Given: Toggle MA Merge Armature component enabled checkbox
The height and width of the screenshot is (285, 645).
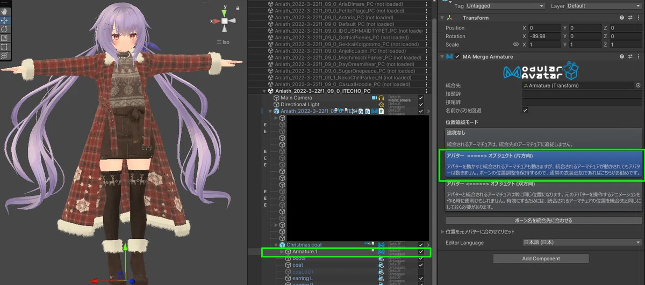Looking at the screenshot, I should point(457,56).
